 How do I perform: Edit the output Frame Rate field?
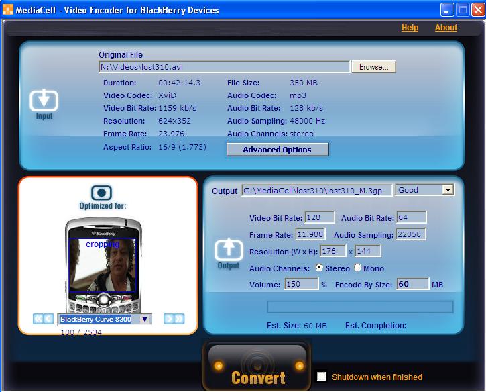310,234
